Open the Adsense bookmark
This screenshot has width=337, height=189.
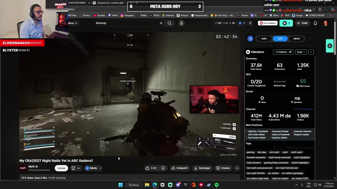[168, 15]
